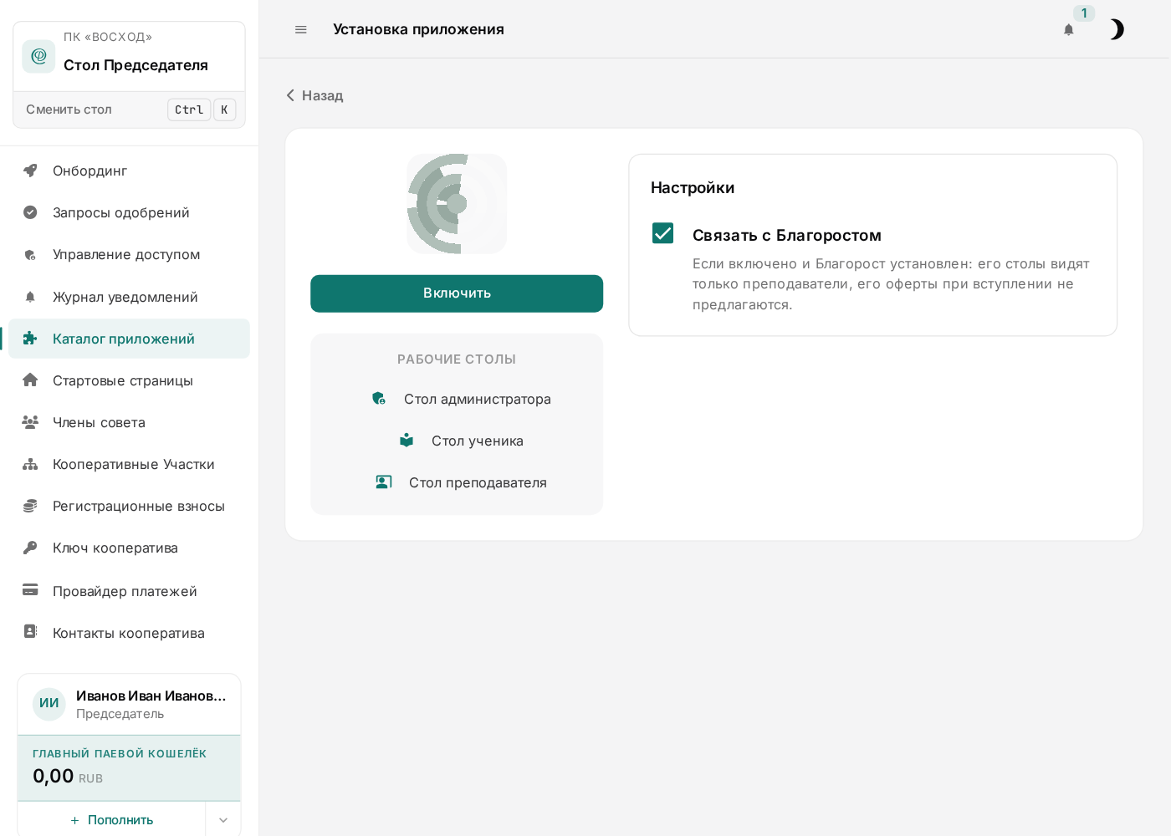The width and height of the screenshot is (1171, 836).
Task: Open the notifications bell icon
Action: [1068, 29]
